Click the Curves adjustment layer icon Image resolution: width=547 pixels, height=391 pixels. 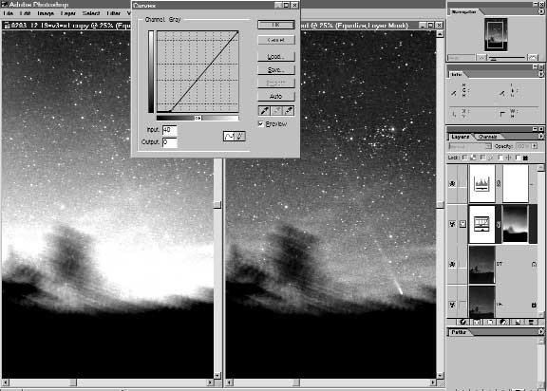click(481, 224)
